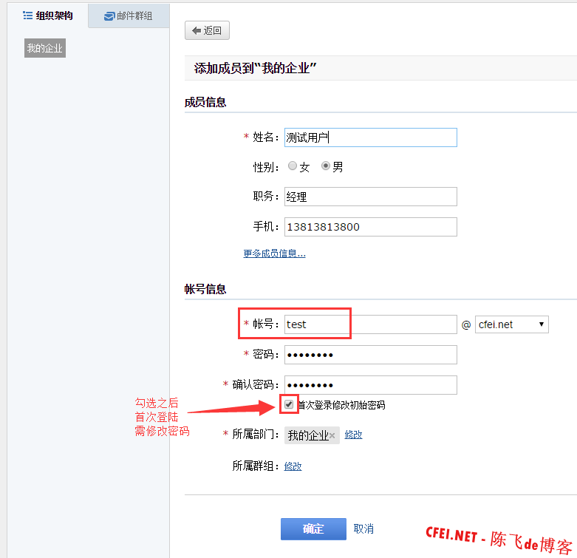Screen dimensions: 577x558
Task: Click the 取消 cancel link
Action: pyautogui.click(x=363, y=528)
